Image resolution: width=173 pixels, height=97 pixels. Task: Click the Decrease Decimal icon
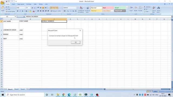76,11
